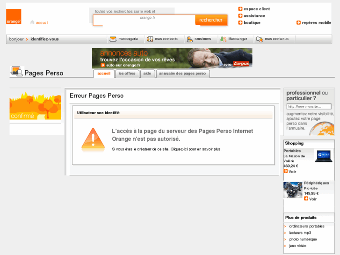This screenshot has width=340, height=255.
Task: Click the arrow icon beside Voir for Périphériques
Action: [306, 198]
